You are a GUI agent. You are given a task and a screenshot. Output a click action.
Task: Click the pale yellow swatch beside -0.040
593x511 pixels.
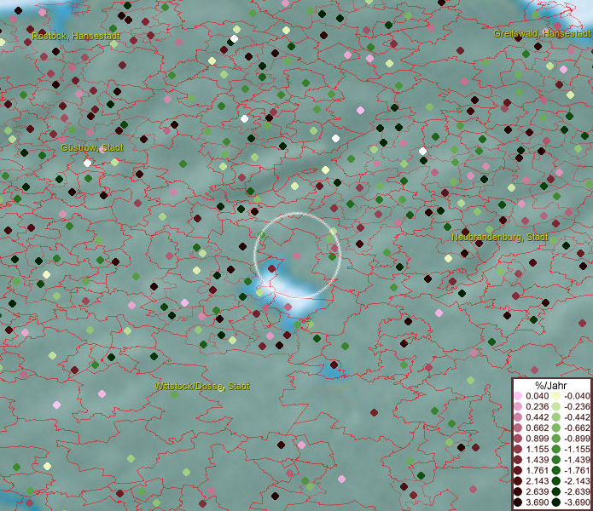coord(556,396)
